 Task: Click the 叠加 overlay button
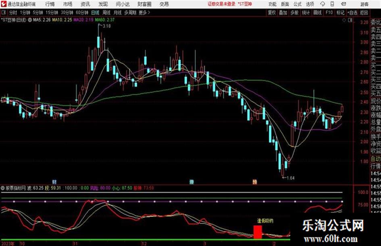click(283, 13)
